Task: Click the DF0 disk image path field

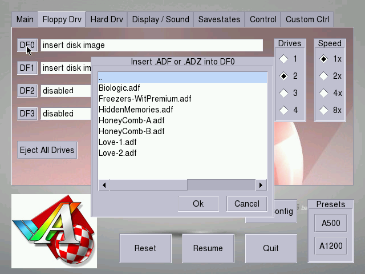Action: click(x=151, y=45)
